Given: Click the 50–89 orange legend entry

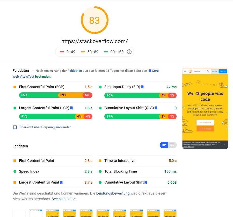Looking at the screenshot, I should pos(90,52).
